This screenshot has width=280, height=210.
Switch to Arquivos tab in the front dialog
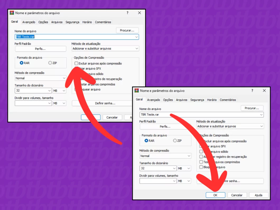[x=182, y=100]
